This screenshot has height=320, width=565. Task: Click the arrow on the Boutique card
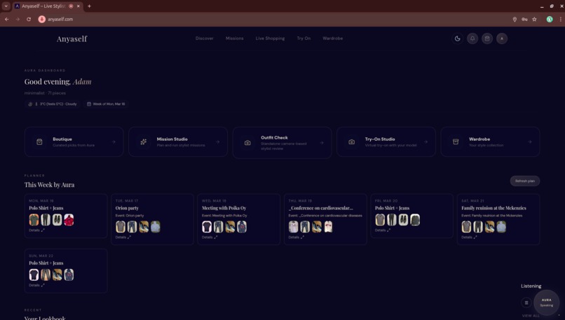(114, 142)
